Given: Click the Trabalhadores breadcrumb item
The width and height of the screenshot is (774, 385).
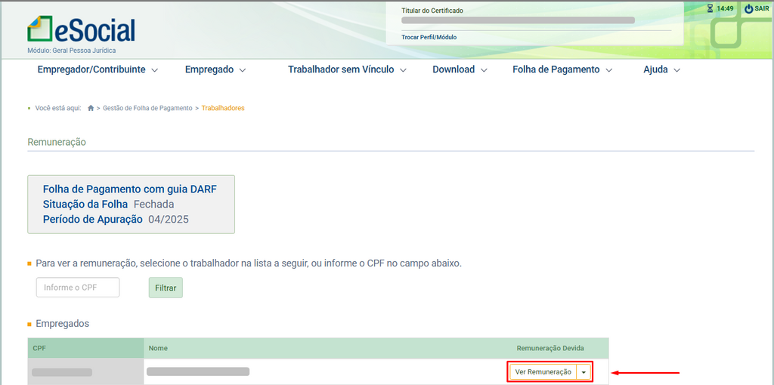Looking at the screenshot, I should tap(223, 109).
